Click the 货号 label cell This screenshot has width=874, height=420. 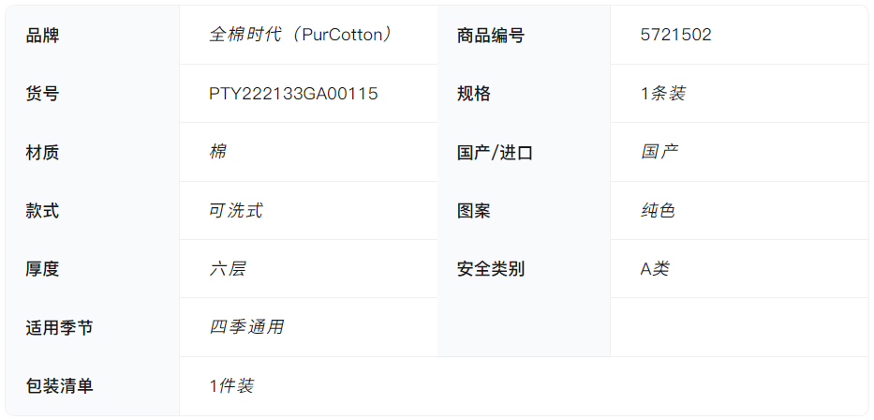point(42,94)
